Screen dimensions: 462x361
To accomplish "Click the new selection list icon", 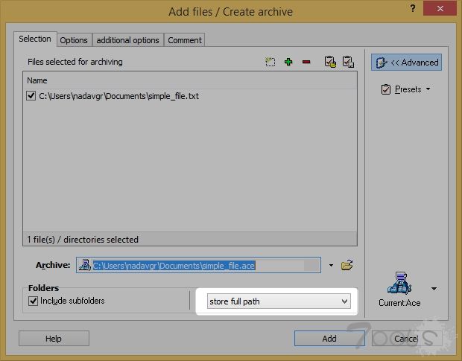I will pyautogui.click(x=270, y=63).
